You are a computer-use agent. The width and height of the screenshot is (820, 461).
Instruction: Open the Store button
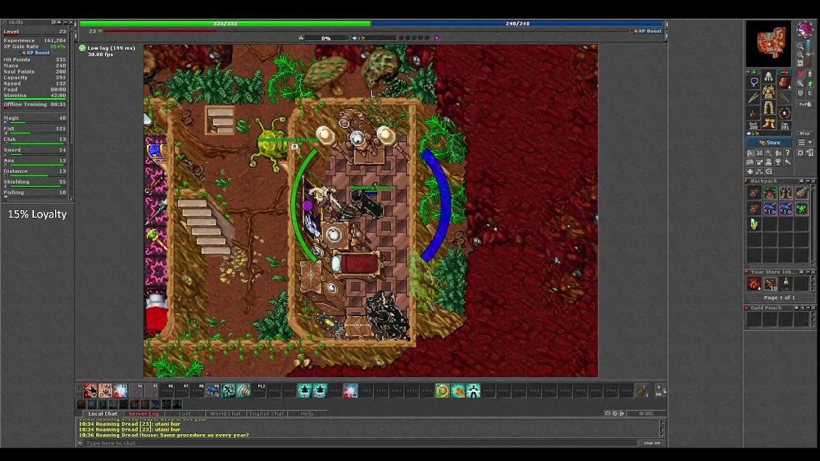coord(769,142)
